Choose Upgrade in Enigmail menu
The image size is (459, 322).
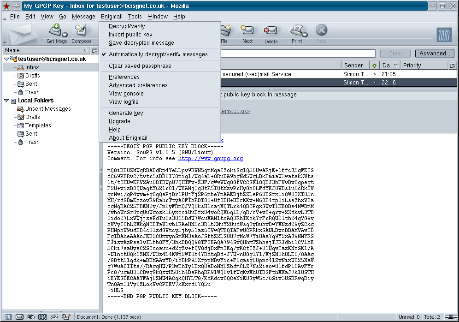click(x=119, y=121)
